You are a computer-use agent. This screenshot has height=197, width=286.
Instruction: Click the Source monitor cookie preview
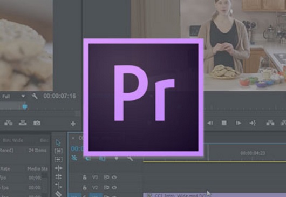tap(26, 45)
